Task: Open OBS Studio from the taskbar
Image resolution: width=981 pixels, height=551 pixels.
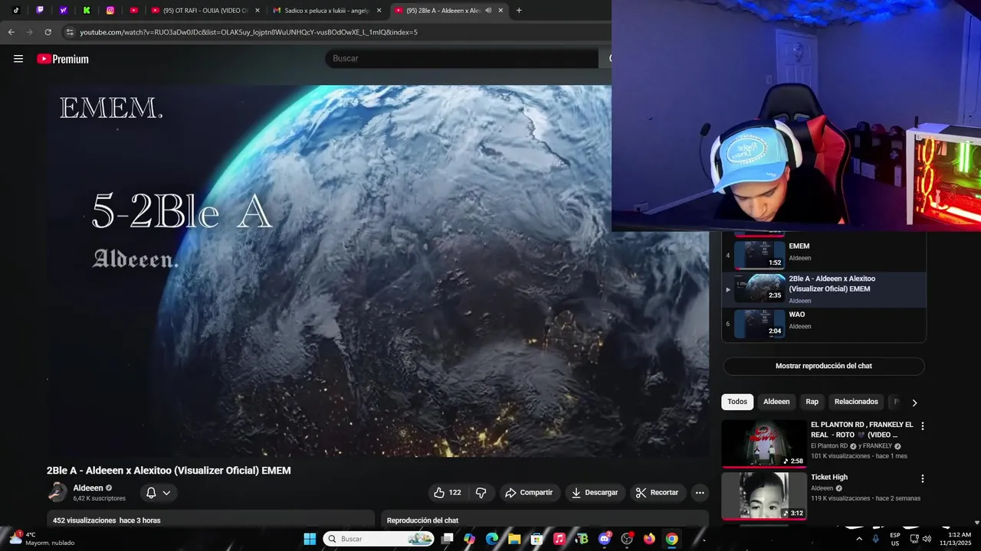Action: (627, 539)
